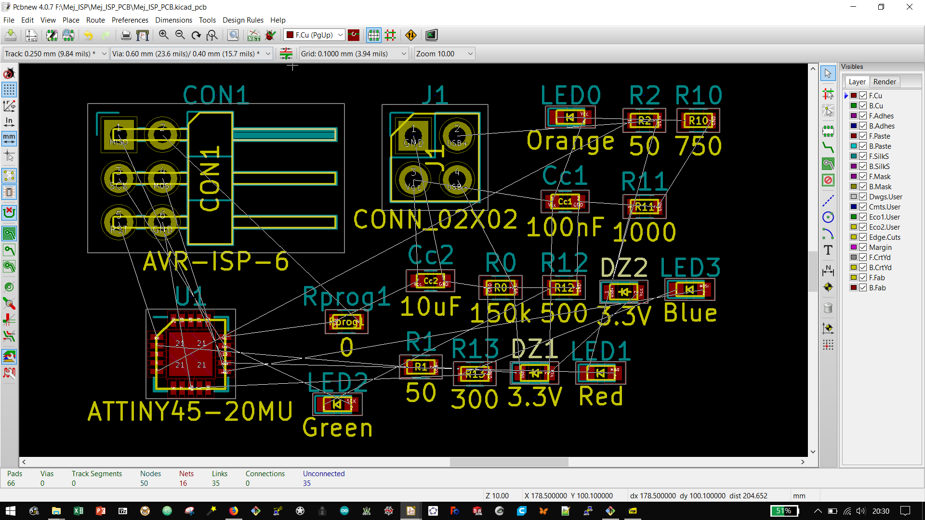This screenshot has width=925, height=520.
Task: Open the Design Rules menu
Action: click(243, 20)
